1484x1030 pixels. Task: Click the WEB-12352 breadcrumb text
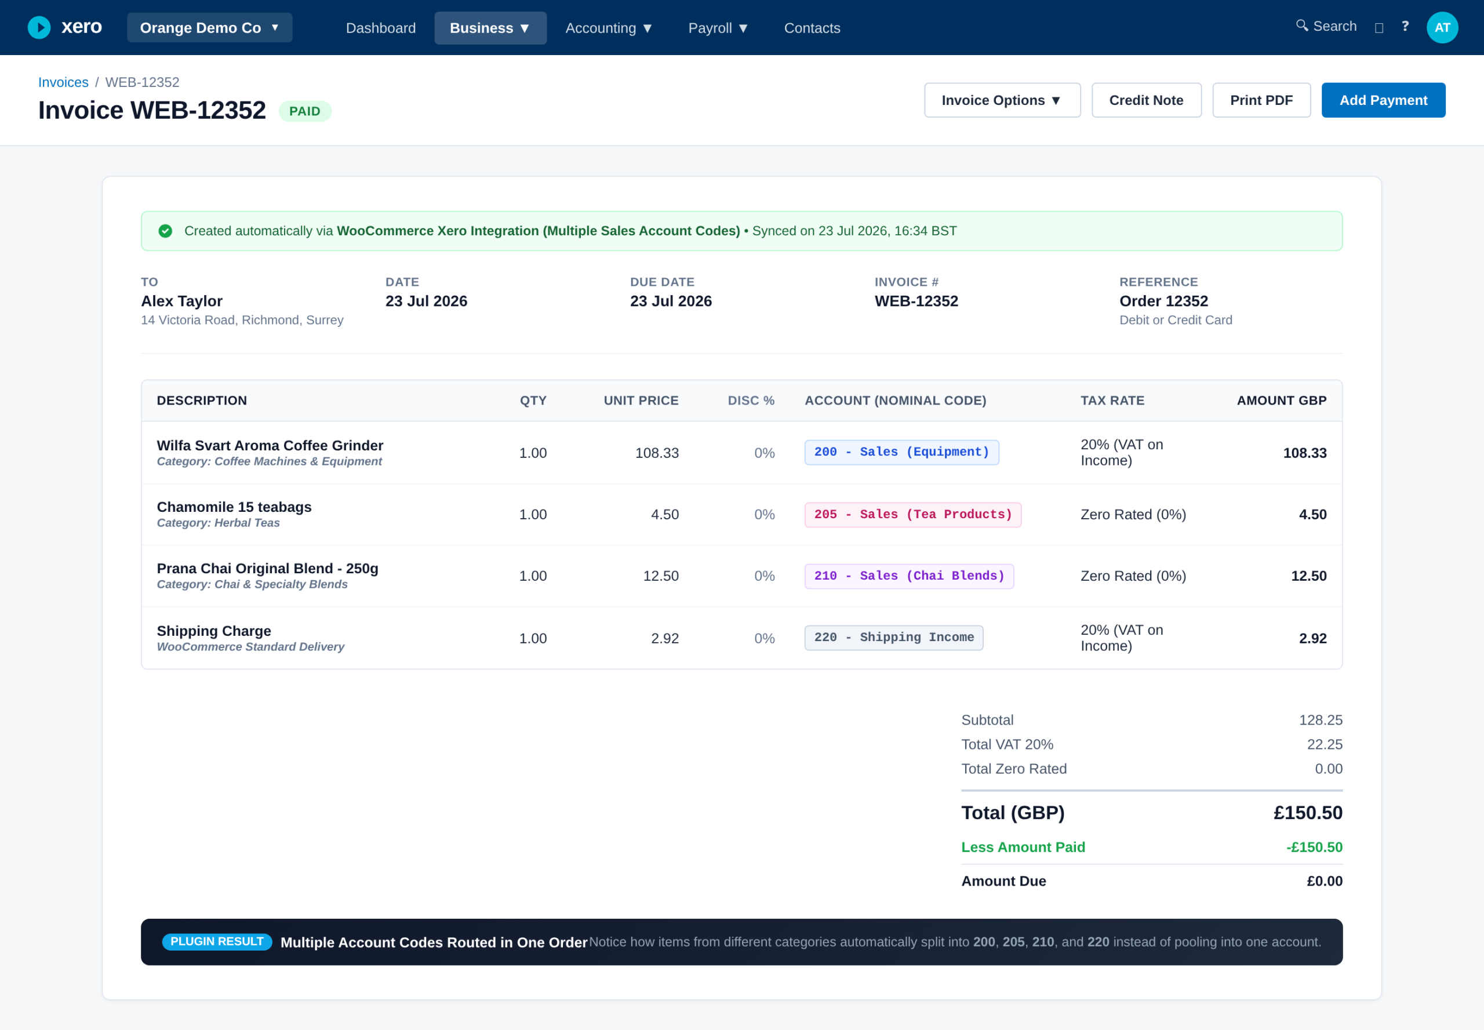point(142,82)
